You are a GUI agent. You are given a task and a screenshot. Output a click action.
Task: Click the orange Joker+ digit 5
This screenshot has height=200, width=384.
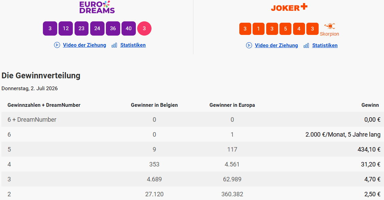[x=285, y=29]
